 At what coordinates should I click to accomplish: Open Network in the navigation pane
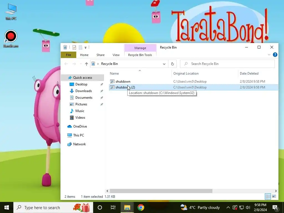(79, 144)
